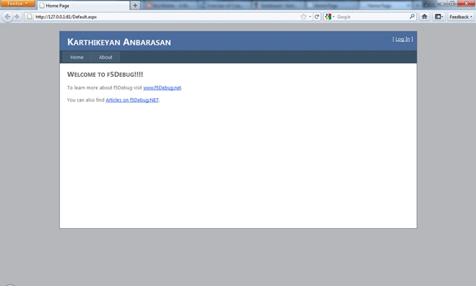Reload the page with refresh icon
This screenshot has width=476, height=286.
point(317,17)
